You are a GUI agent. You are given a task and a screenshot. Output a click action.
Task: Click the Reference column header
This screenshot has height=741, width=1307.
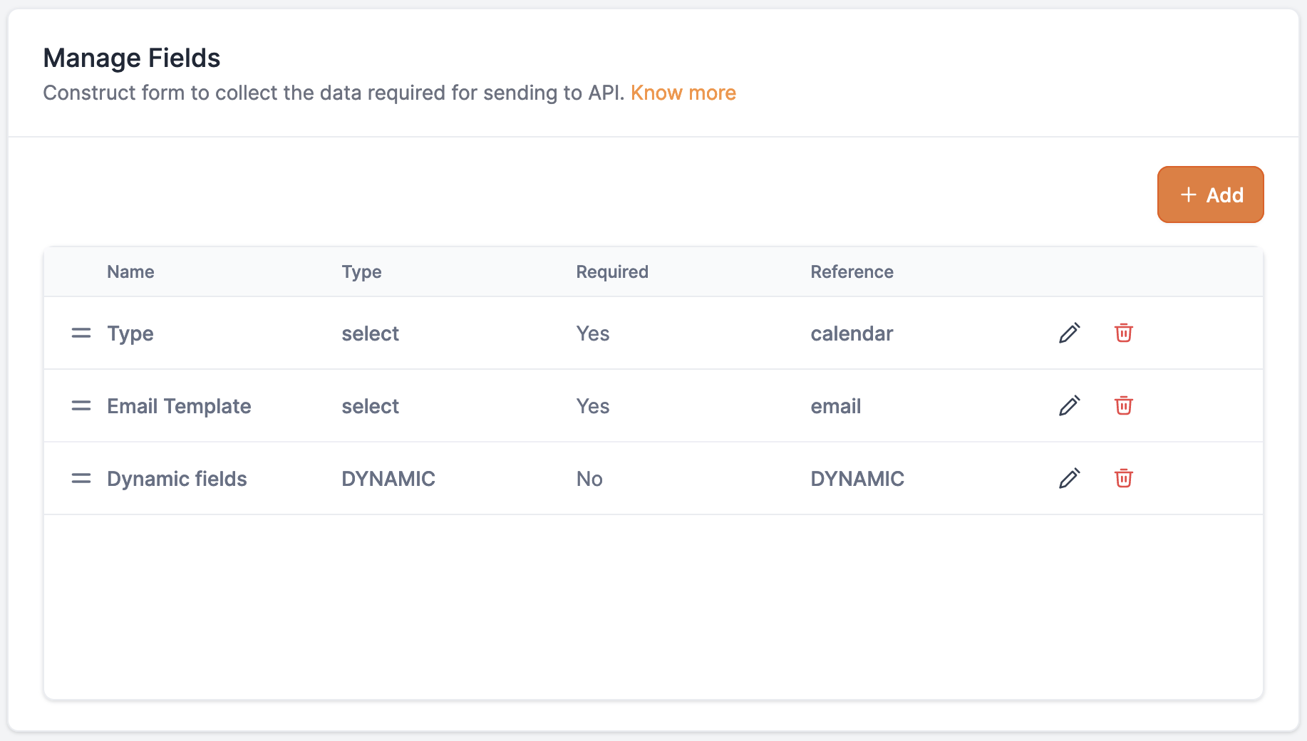point(852,271)
